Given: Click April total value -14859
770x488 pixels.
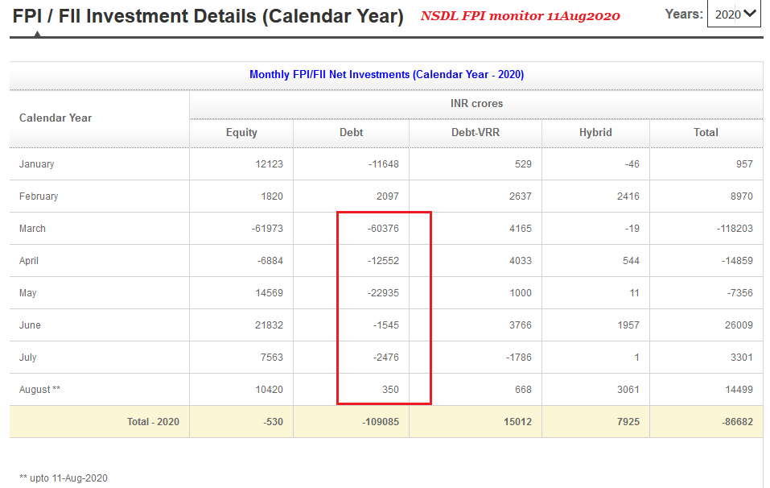Looking at the screenshot, I should (737, 261).
